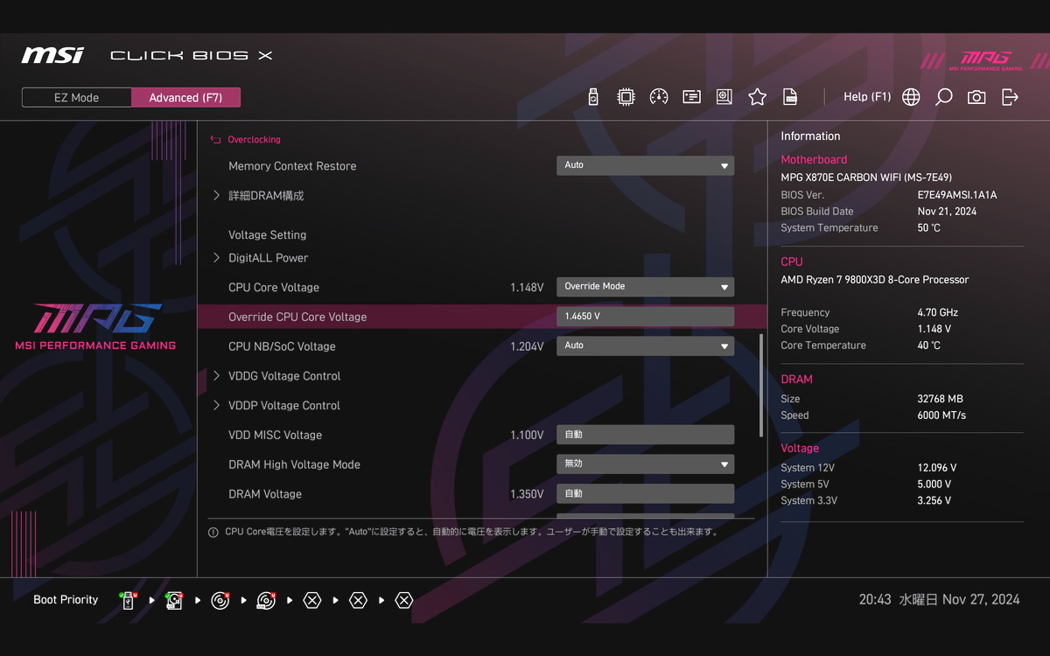Edit Override CPU Core Voltage 1.4650 V field

click(645, 317)
